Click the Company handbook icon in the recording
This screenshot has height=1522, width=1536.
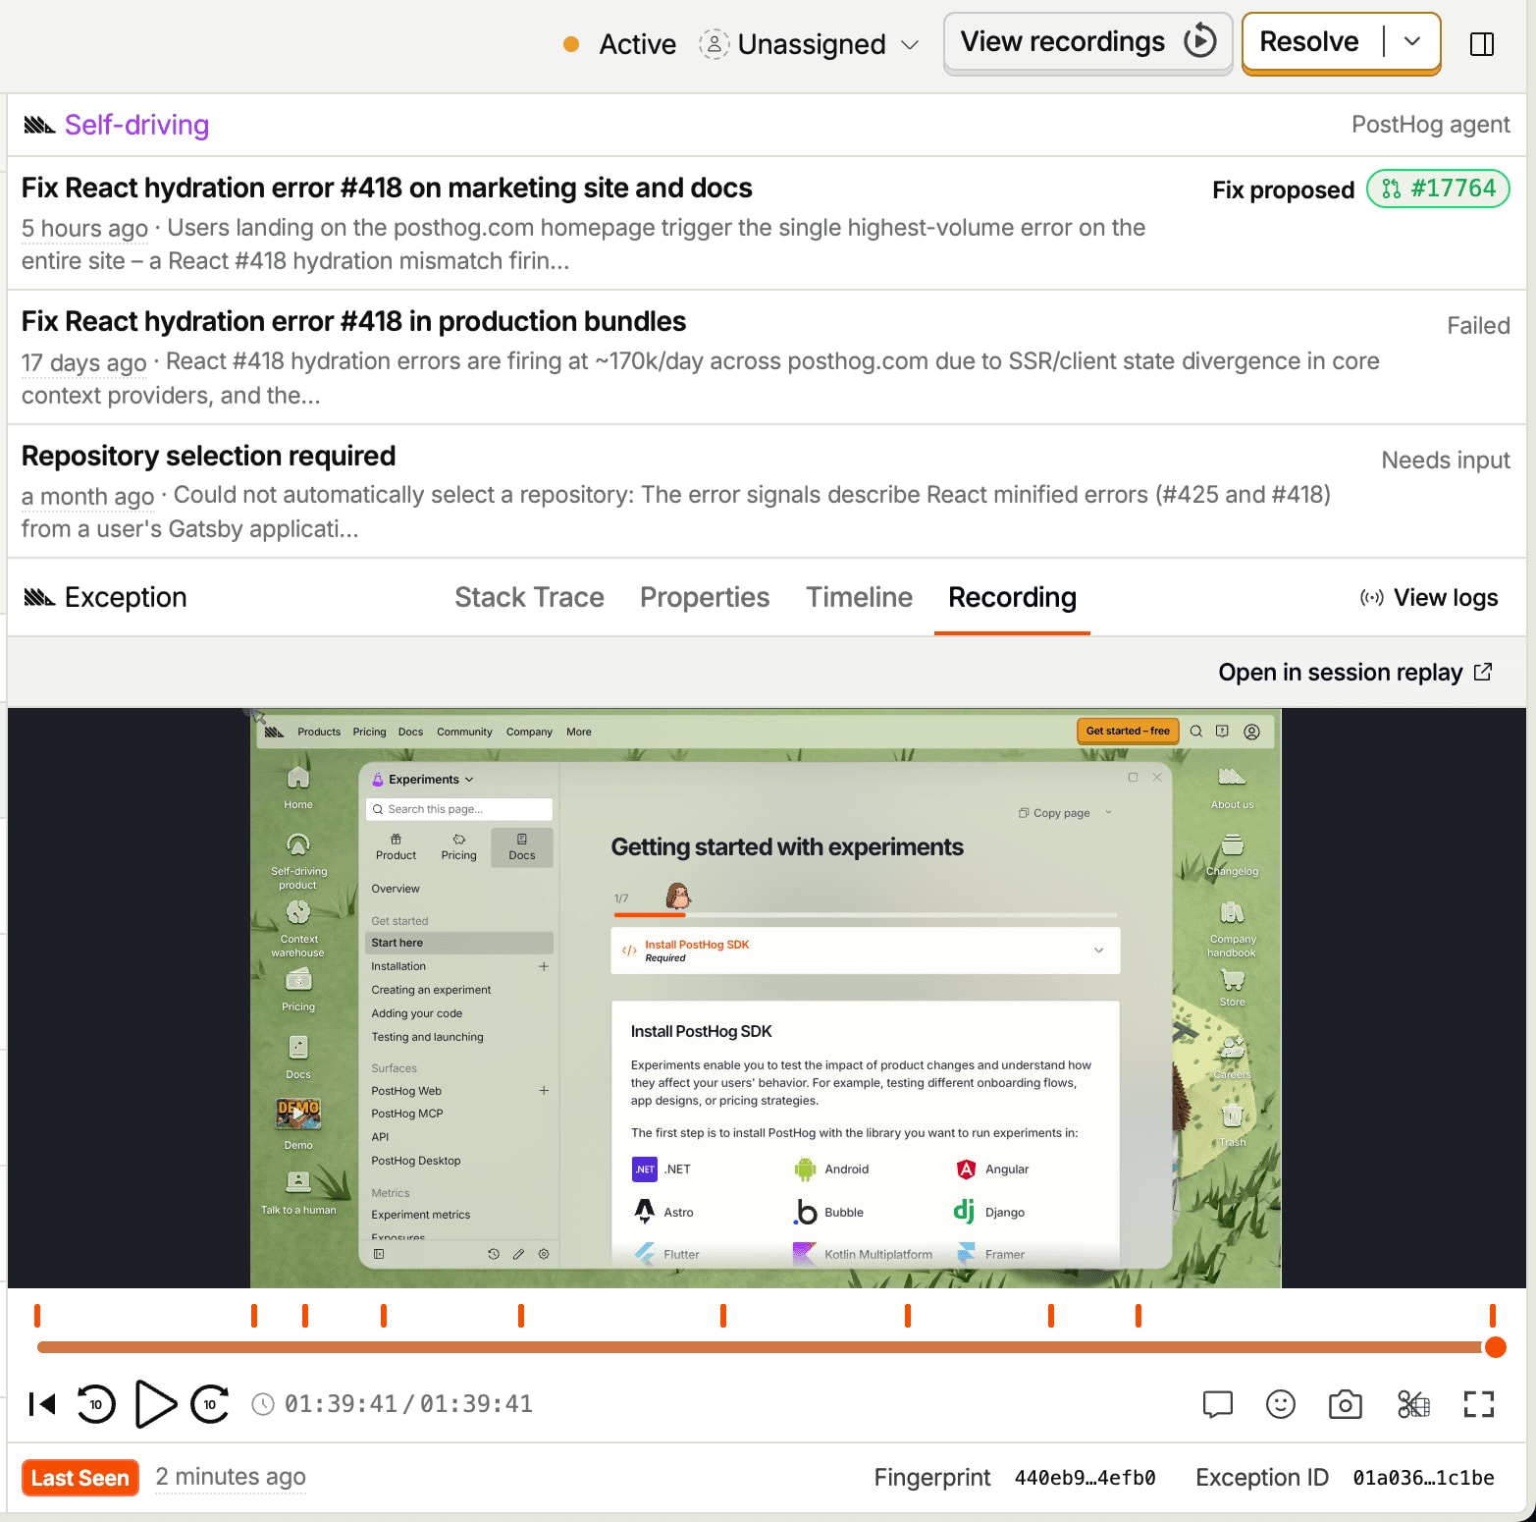(x=1232, y=927)
